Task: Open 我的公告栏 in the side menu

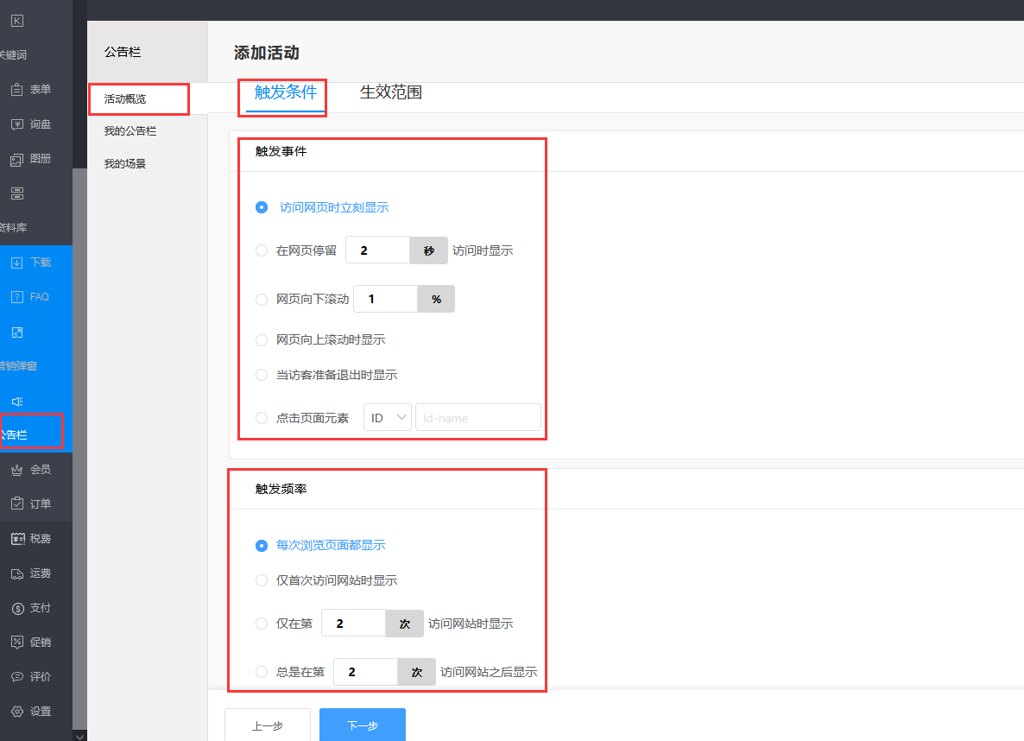Action: click(x=130, y=131)
